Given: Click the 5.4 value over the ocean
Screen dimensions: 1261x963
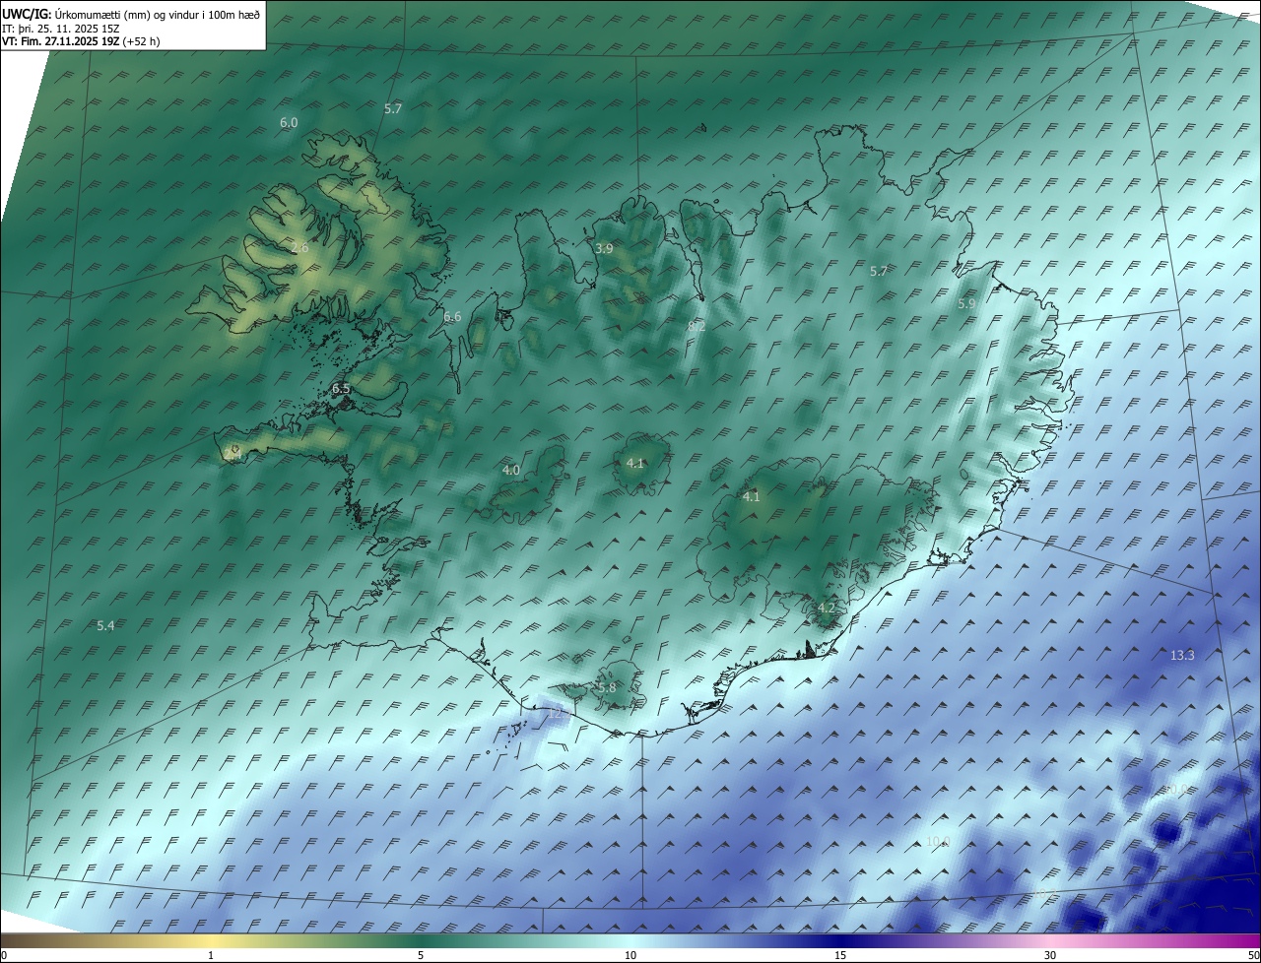Looking at the screenshot, I should coord(105,626).
